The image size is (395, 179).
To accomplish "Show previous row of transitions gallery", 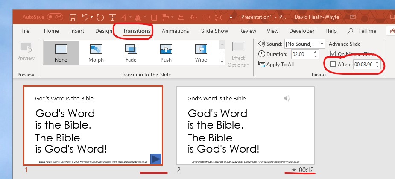I will coord(222,44).
